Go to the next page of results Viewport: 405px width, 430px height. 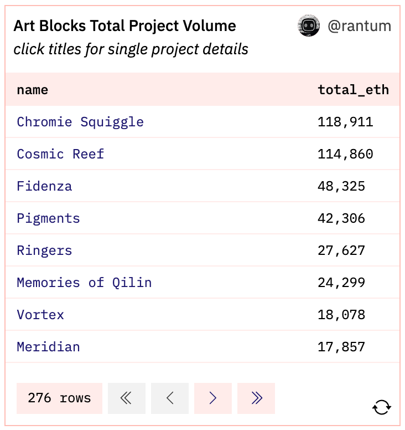coord(212,398)
